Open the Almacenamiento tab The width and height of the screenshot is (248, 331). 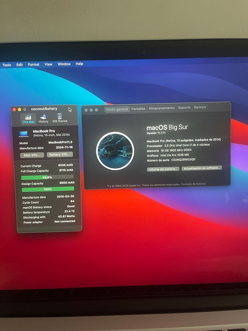pyautogui.click(x=162, y=108)
